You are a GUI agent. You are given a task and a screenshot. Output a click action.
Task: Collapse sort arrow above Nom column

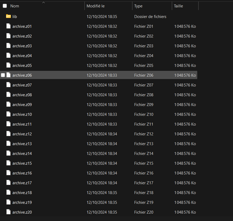click(44, 2)
